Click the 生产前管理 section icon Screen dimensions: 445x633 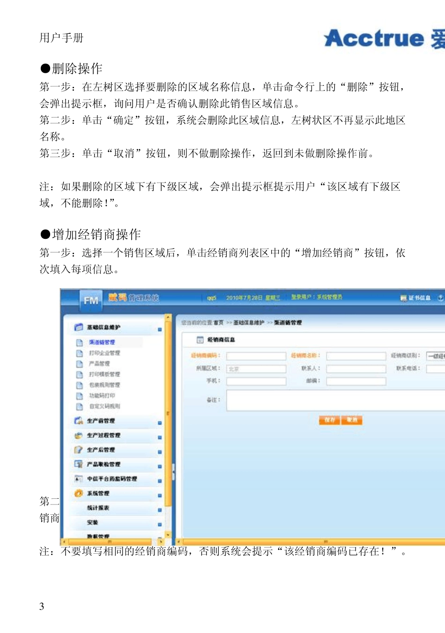79,421
